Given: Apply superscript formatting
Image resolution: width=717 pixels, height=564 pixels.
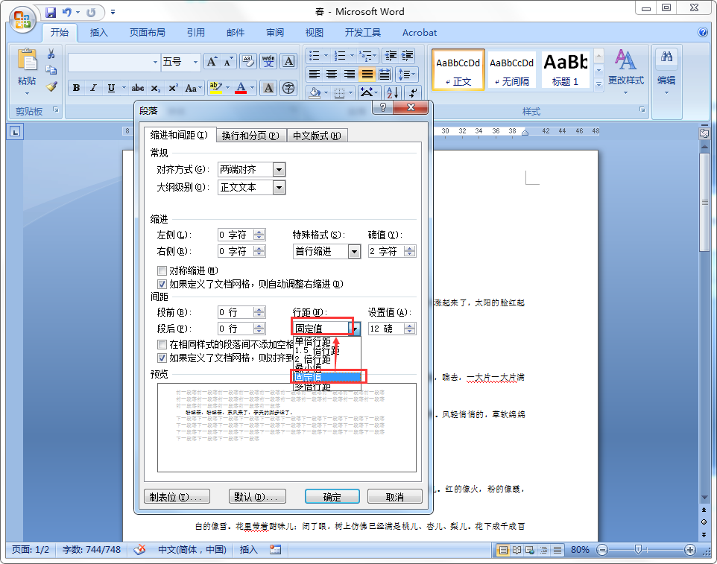Looking at the screenshot, I should pos(173,88).
